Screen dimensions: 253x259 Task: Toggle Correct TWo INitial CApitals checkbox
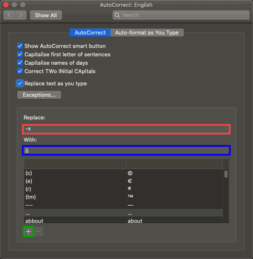pos(20,71)
